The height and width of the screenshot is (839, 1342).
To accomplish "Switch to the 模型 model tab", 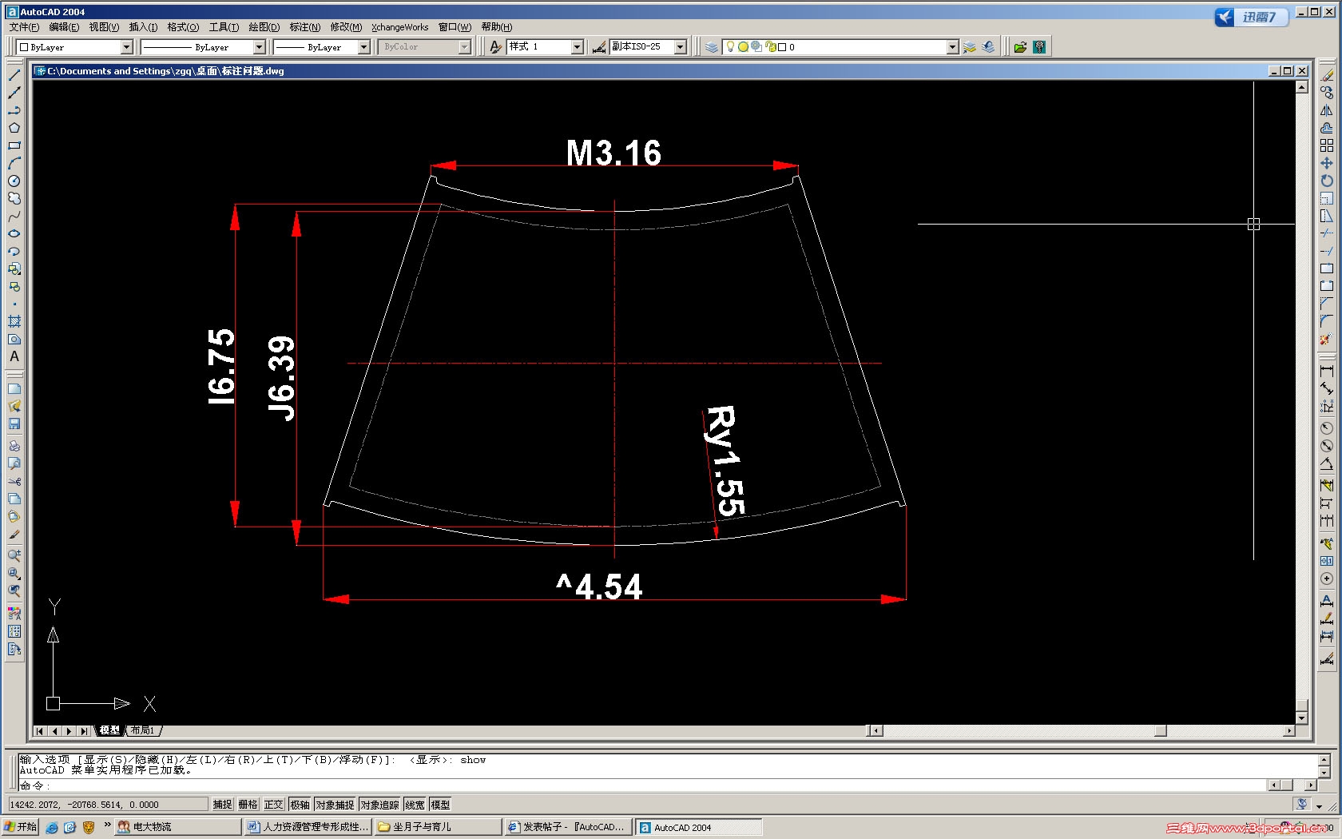I will click(x=109, y=730).
